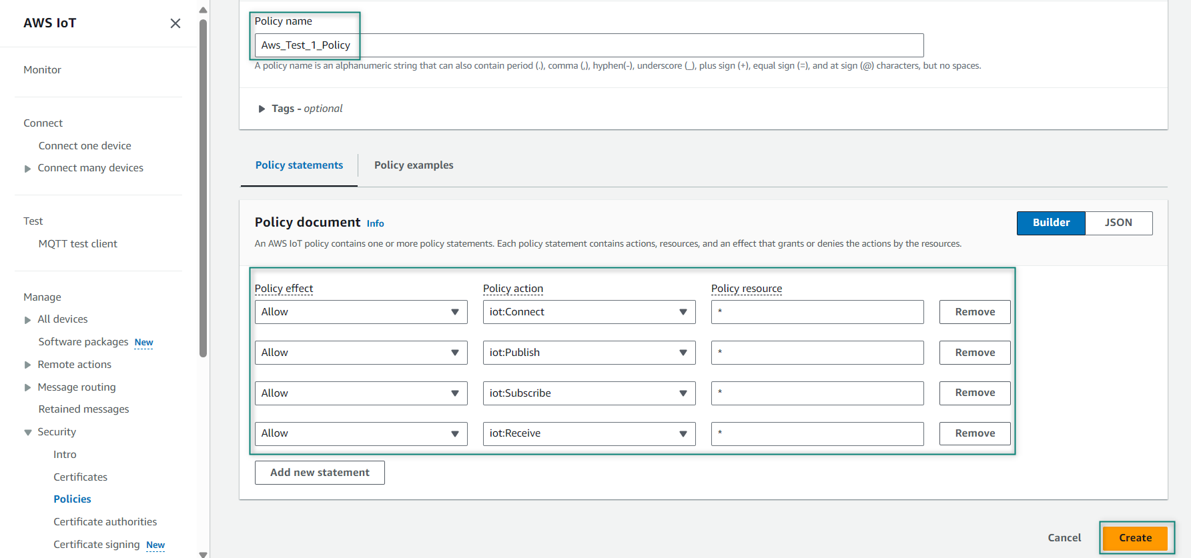Expand the Tags optional section
This screenshot has height=558, width=1191.
[x=262, y=109]
